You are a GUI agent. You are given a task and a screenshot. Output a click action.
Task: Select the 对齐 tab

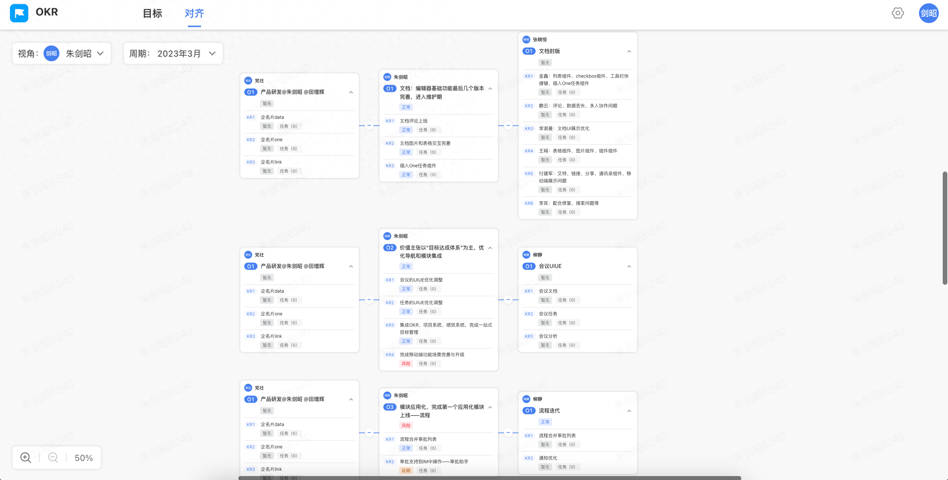click(194, 13)
